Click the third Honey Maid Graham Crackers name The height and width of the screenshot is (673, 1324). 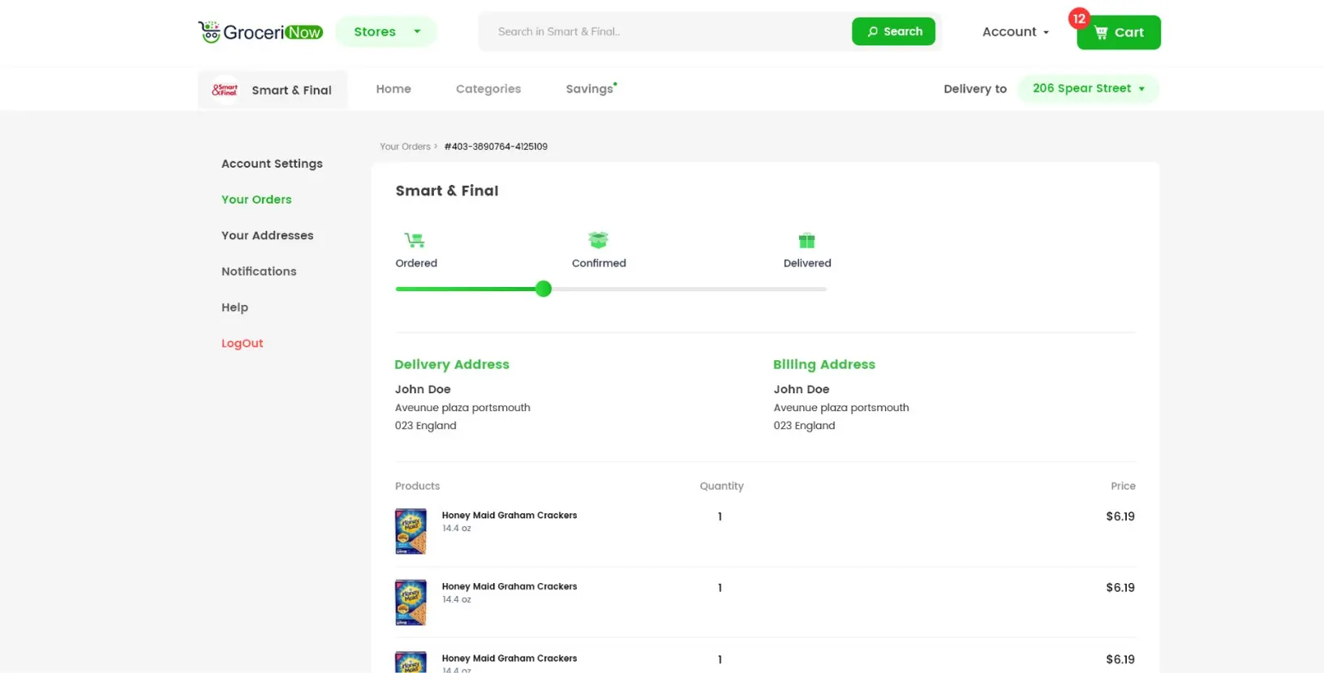coord(509,658)
